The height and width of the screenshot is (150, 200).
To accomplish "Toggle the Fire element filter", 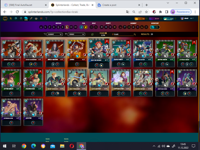I will coord(120,27).
